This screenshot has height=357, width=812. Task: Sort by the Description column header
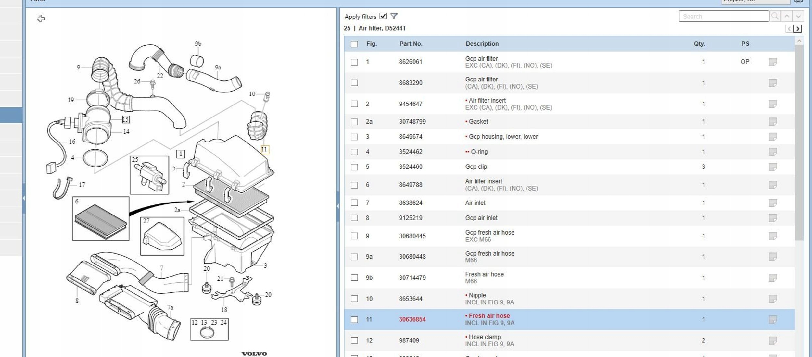tap(482, 44)
